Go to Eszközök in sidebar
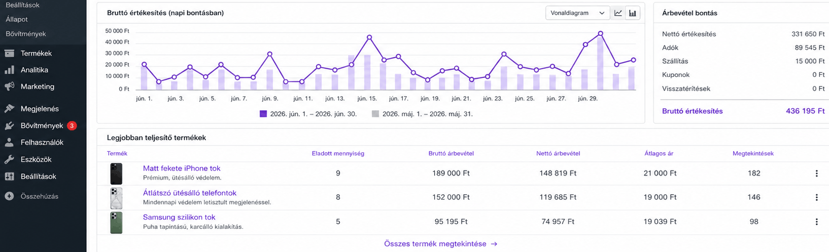 36,159
